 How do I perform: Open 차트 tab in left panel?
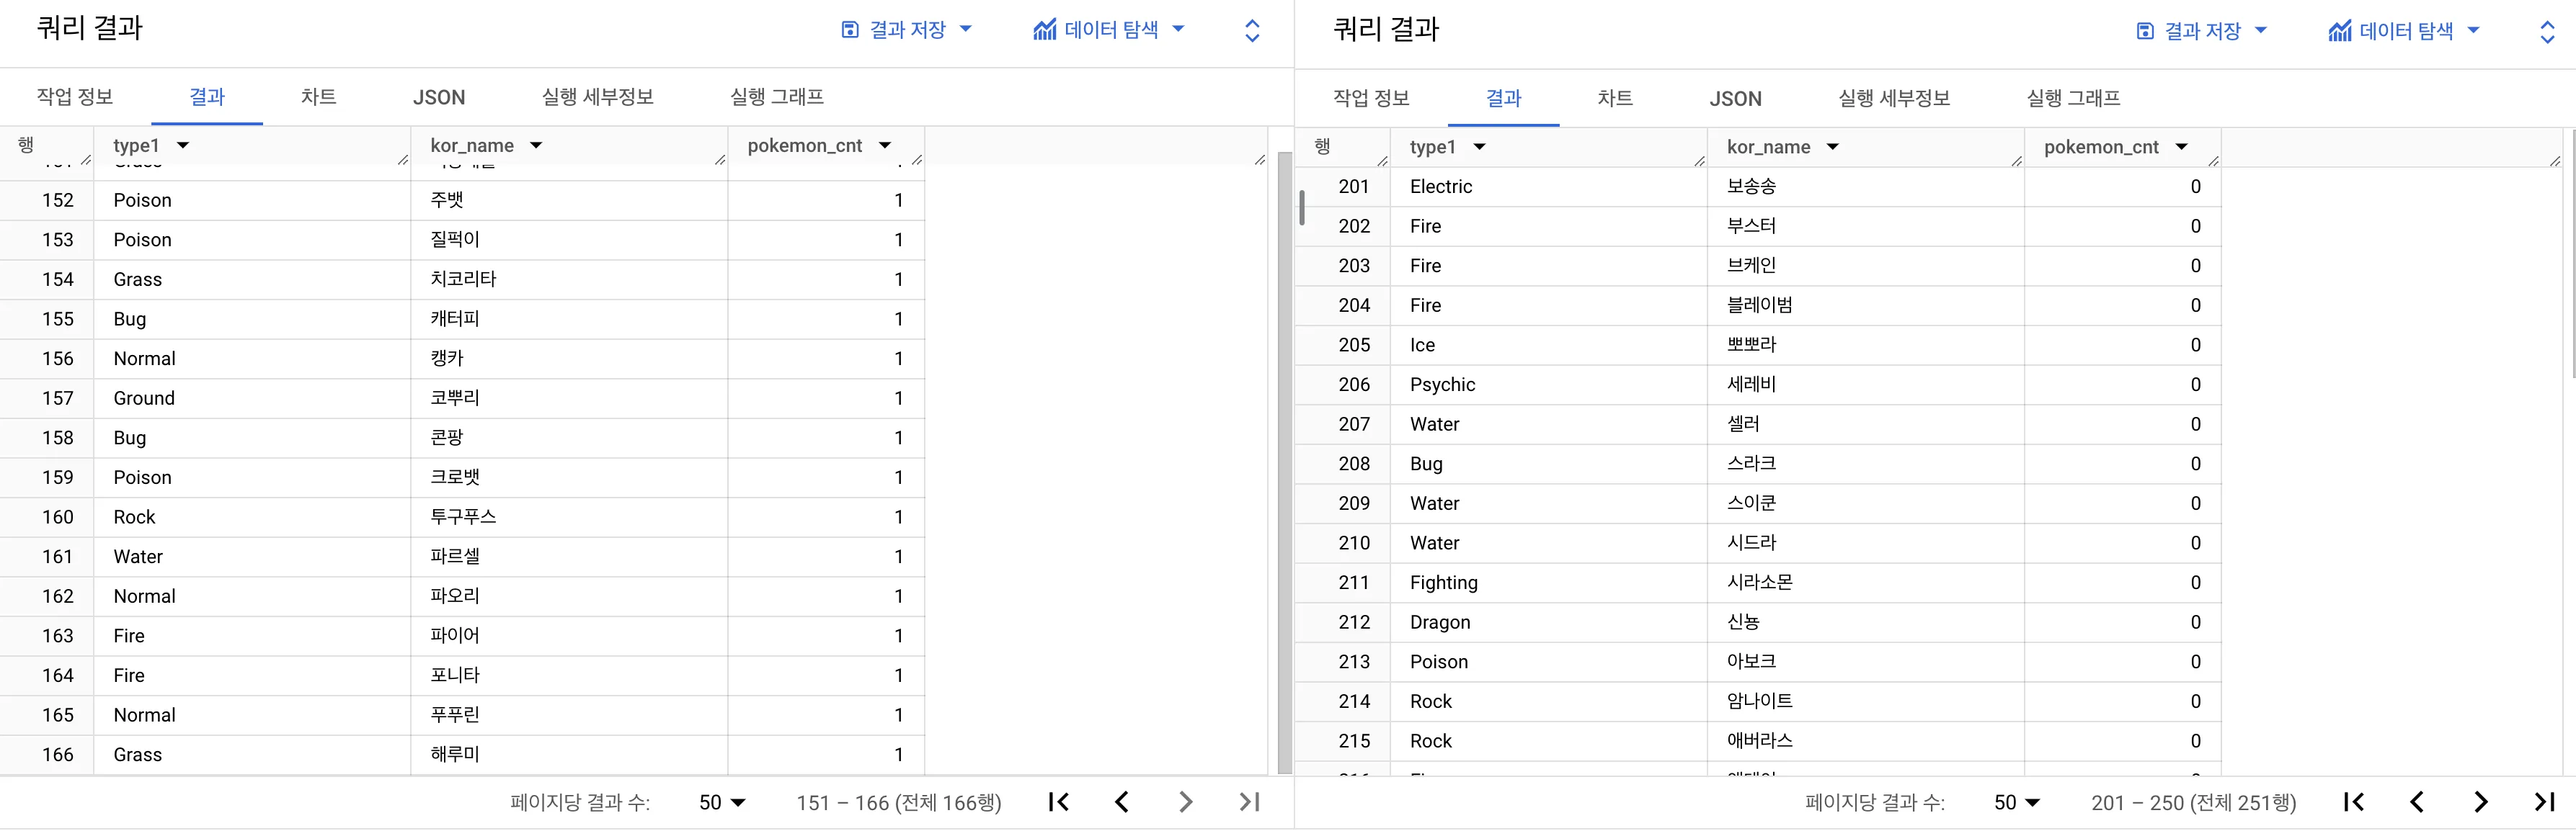click(318, 97)
